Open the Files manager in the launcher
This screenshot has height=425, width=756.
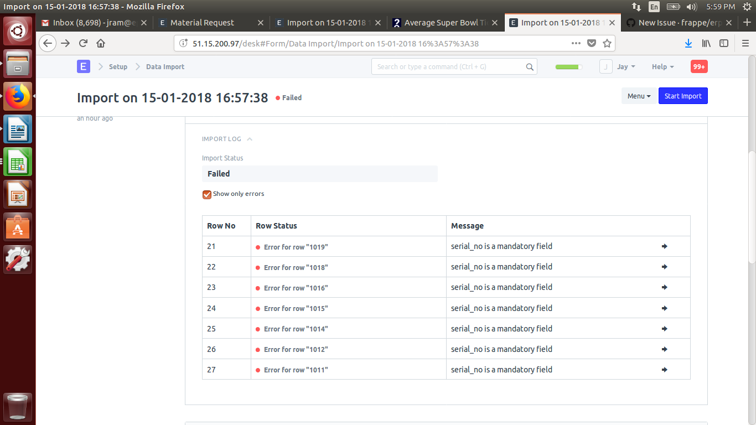point(19,64)
